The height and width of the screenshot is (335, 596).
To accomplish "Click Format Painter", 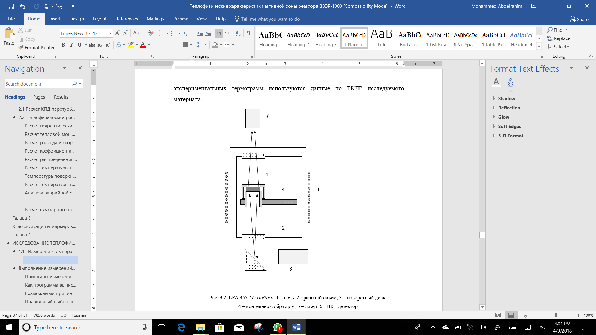I will tap(37, 48).
